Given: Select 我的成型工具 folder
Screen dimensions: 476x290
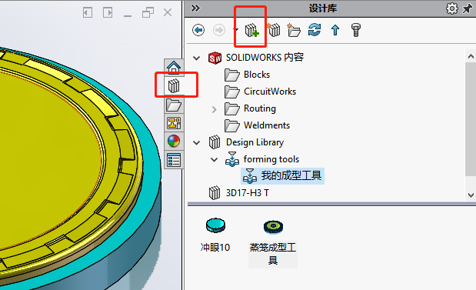Looking at the screenshot, I should pos(283,176).
